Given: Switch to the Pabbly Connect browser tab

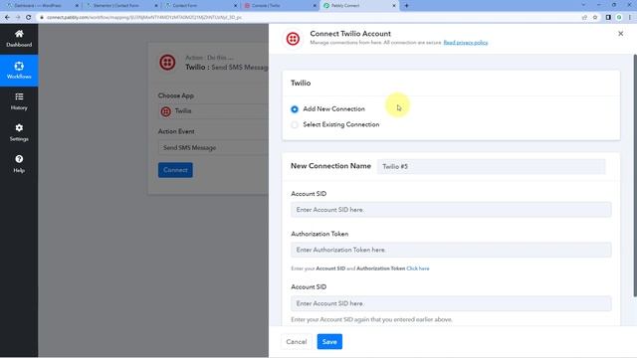Looking at the screenshot, I should point(358,6).
